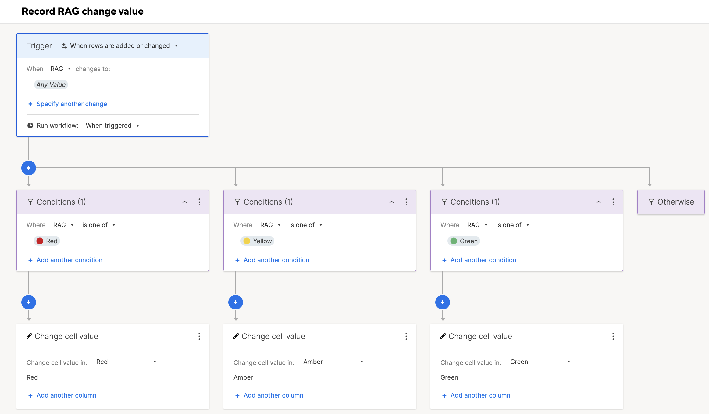Add another condition to the Red block
Image resolution: width=709 pixels, height=414 pixels.
pyautogui.click(x=65, y=260)
